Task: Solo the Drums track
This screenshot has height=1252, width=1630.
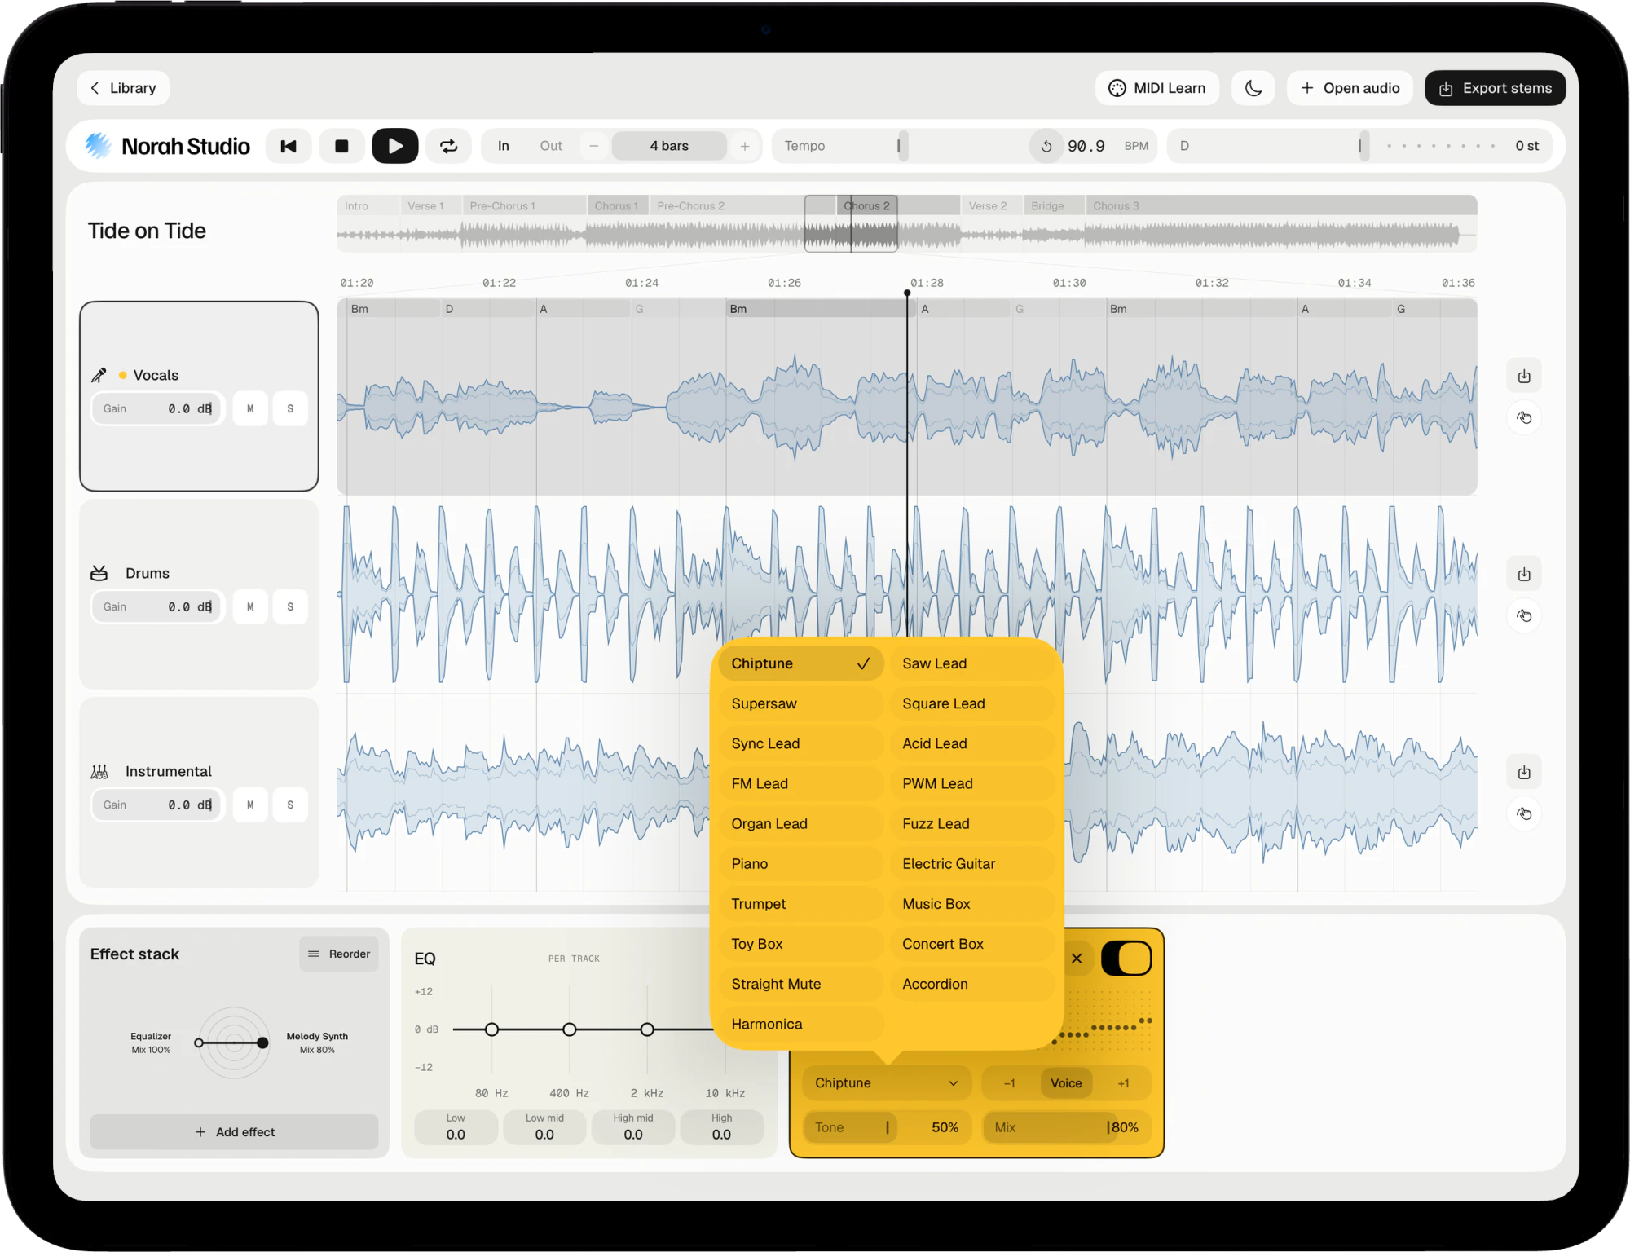Action: pyautogui.click(x=290, y=607)
